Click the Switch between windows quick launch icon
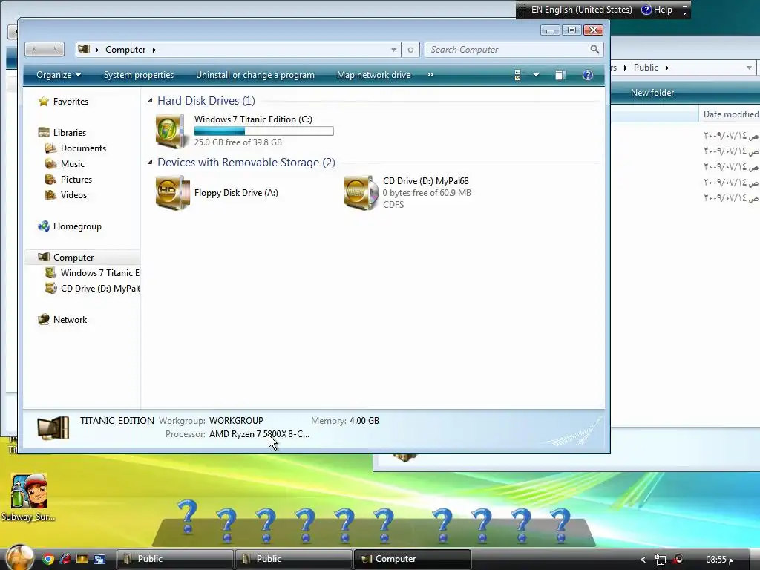Screen dimensions: 760x570 (99, 560)
